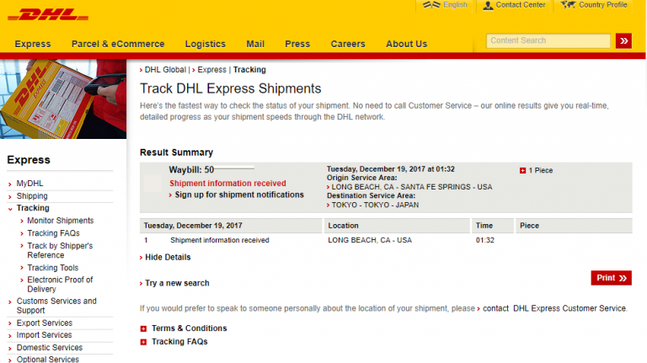Open the Express menu in navigation bar
The height and width of the screenshot is (363, 647).
pos(33,44)
